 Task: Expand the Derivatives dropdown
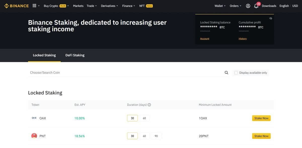(x=109, y=6)
